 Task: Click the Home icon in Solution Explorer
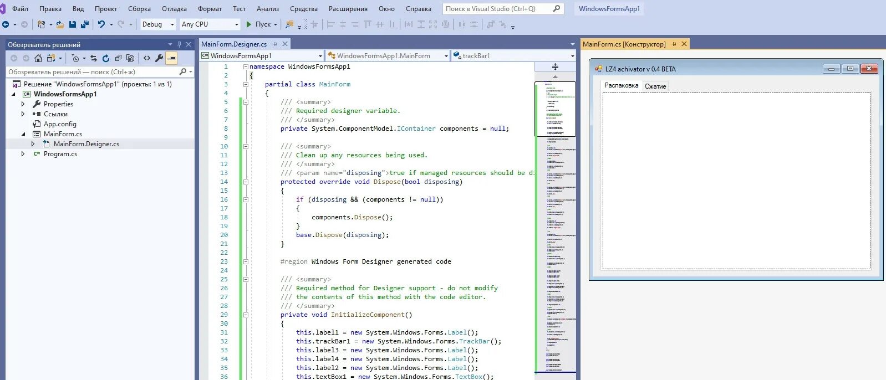(38, 58)
